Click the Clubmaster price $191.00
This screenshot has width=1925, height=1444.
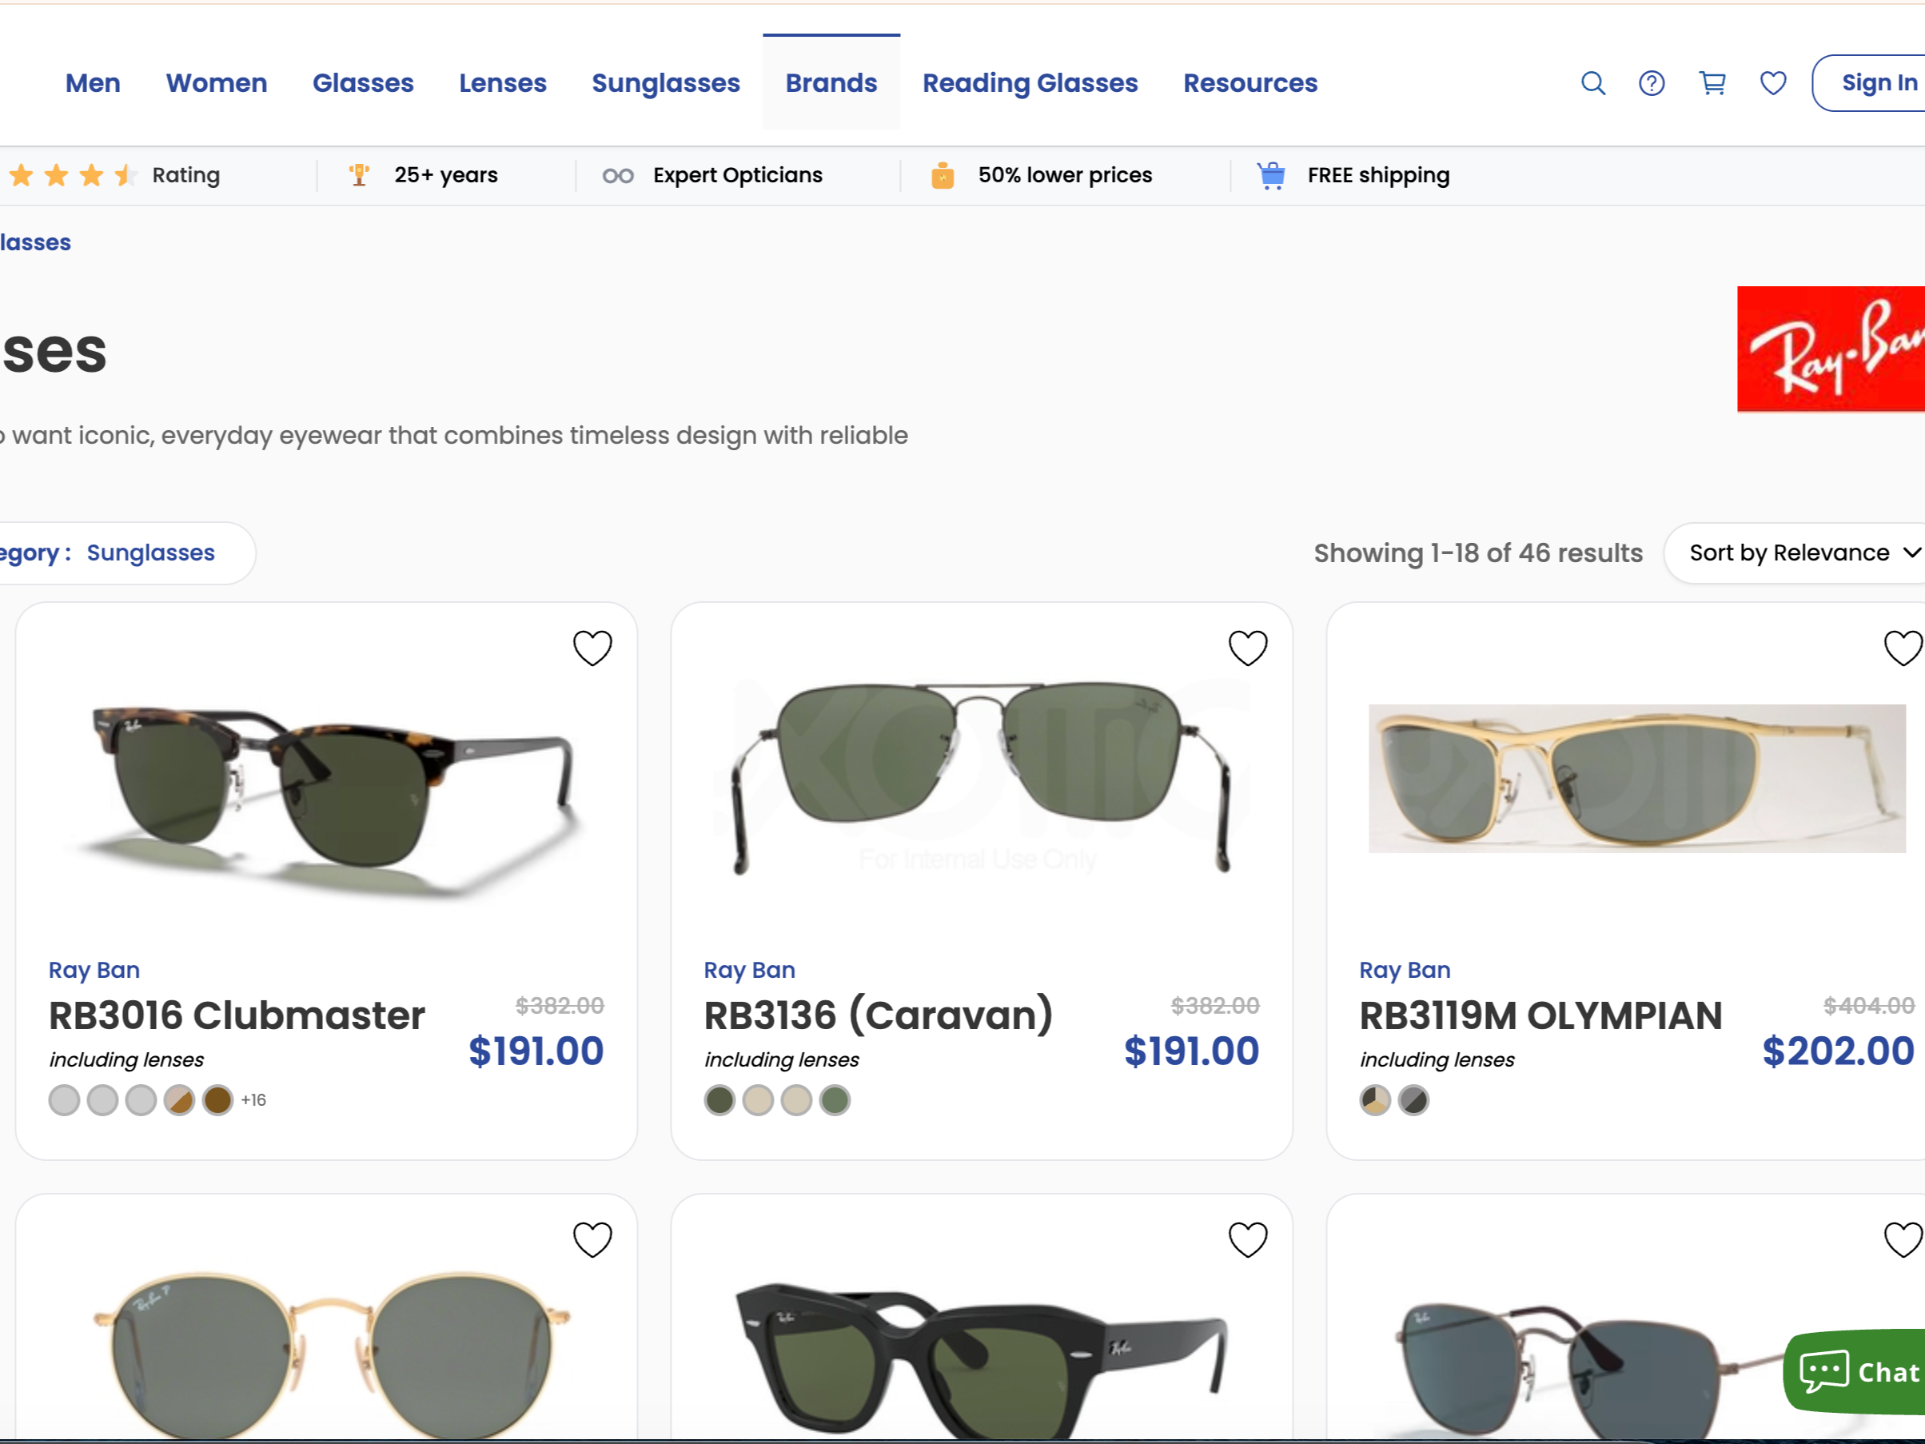point(536,1051)
